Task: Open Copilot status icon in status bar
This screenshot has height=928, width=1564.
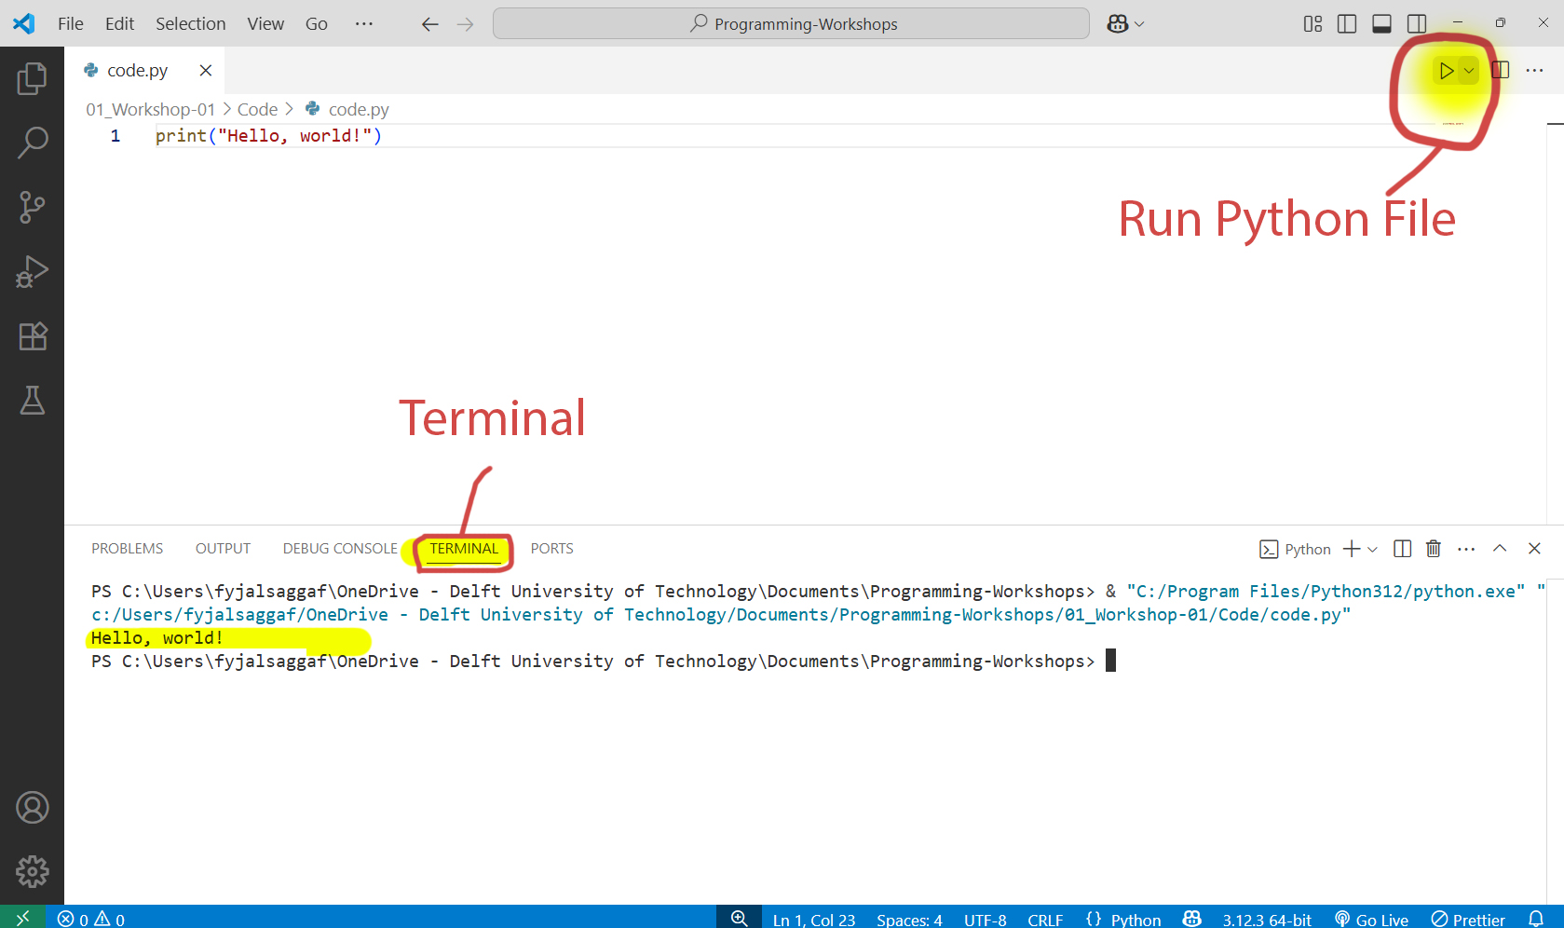Action: click(x=1191, y=919)
